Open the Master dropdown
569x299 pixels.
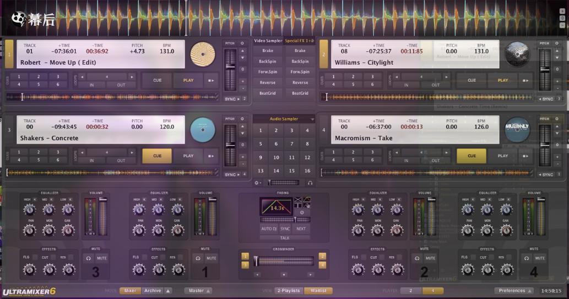(x=198, y=291)
